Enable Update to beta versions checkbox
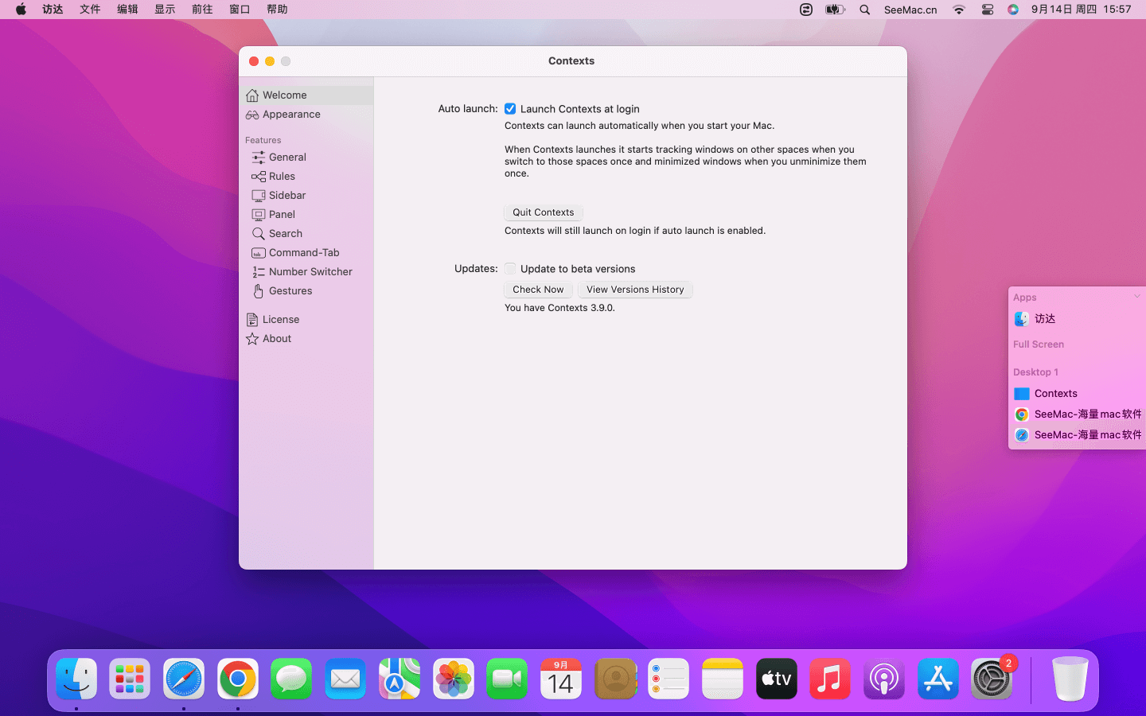This screenshot has width=1146, height=716. [x=510, y=269]
